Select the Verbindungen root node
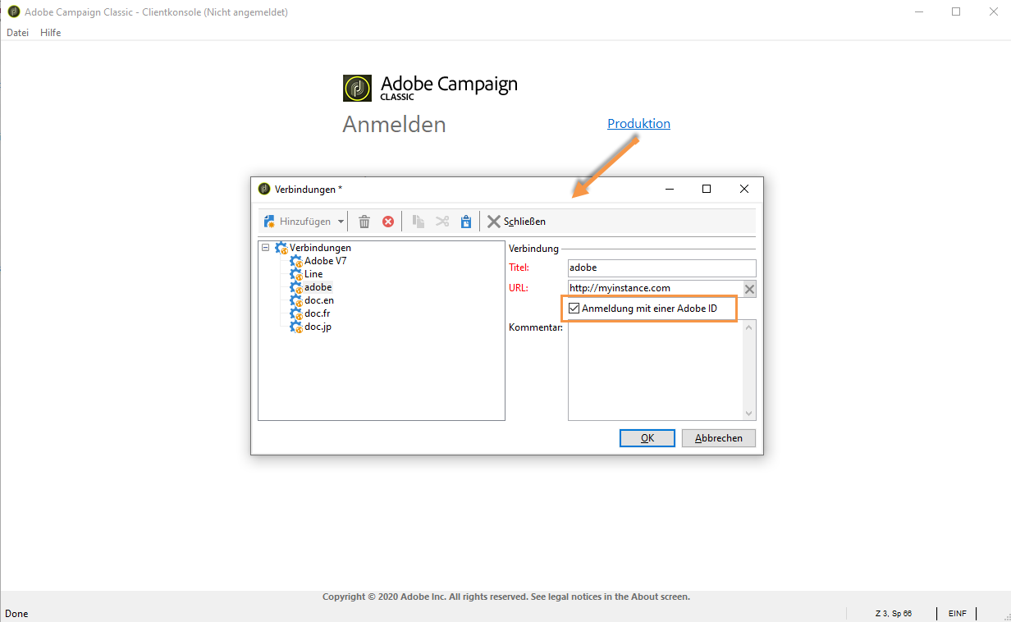The width and height of the screenshot is (1011, 622). [x=320, y=247]
